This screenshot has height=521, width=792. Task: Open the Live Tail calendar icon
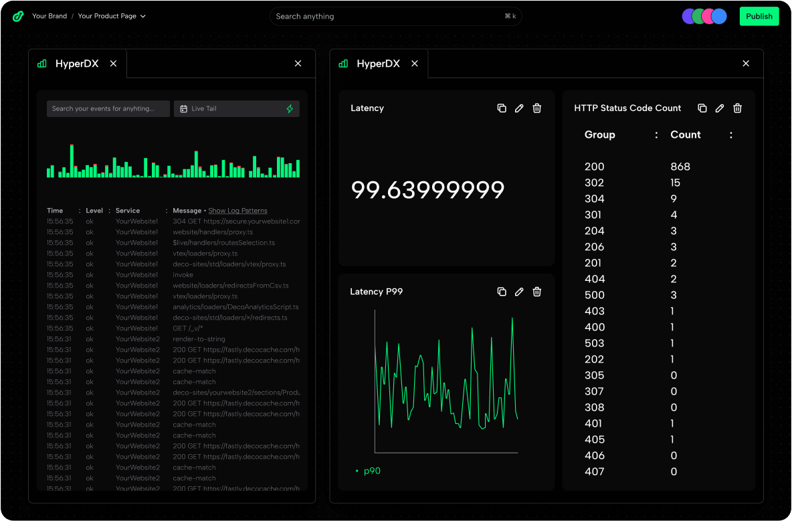184,108
